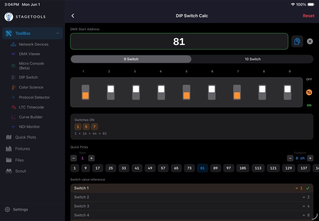Click the orange switch 7 badge
This screenshot has height=221, width=319.
(95, 127)
